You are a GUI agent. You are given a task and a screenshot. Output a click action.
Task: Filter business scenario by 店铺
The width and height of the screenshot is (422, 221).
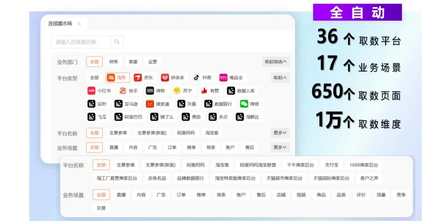pyautogui.click(x=281, y=195)
